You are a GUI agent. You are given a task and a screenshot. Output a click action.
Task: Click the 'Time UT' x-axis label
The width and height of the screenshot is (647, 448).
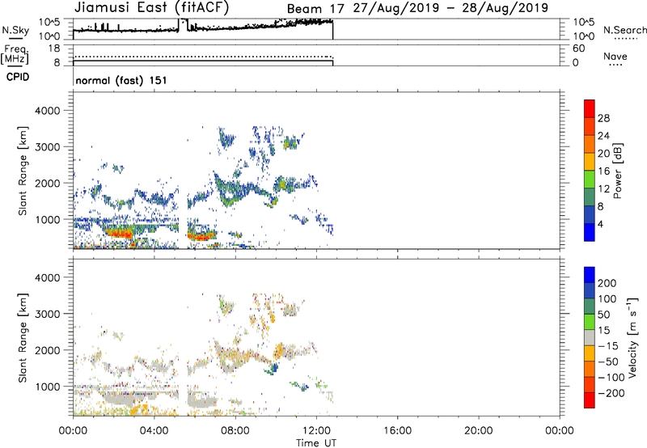pos(316,443)
